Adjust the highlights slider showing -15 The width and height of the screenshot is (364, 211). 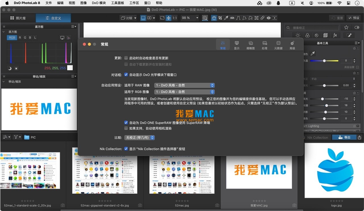[x=324, y=99]
